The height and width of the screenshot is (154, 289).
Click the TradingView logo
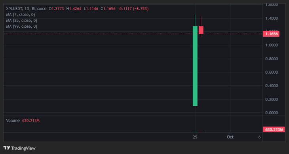tap(19, 148)
